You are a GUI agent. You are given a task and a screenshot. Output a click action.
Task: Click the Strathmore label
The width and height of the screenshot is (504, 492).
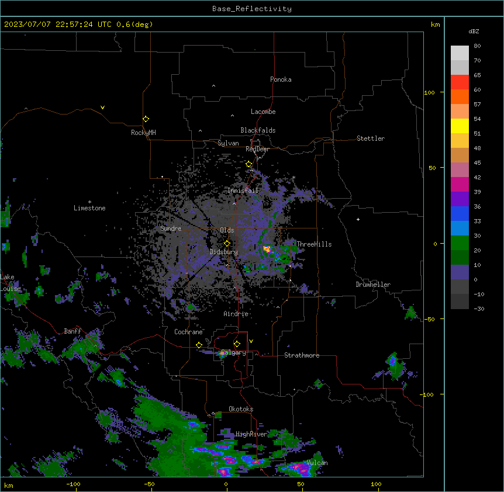pyautogui.click(x=302, y=355)
